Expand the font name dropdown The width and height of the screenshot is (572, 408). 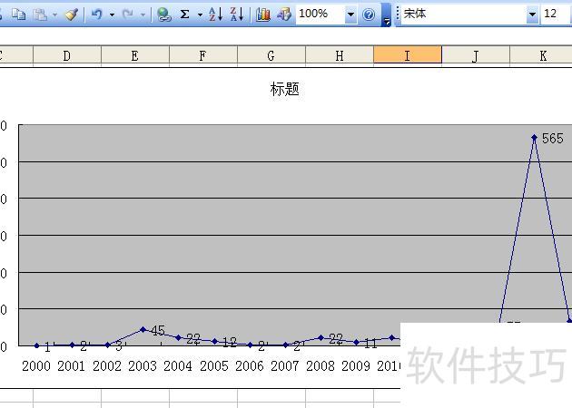point(533,15)
